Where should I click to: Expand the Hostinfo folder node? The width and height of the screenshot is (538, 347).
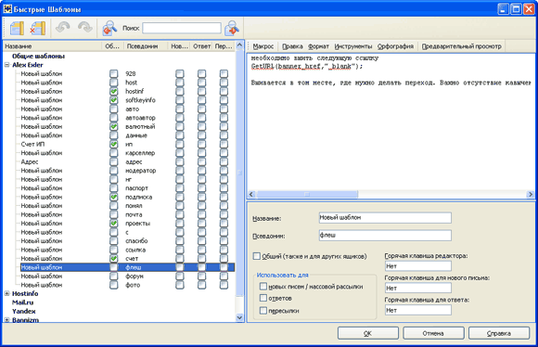click(6, 293)
